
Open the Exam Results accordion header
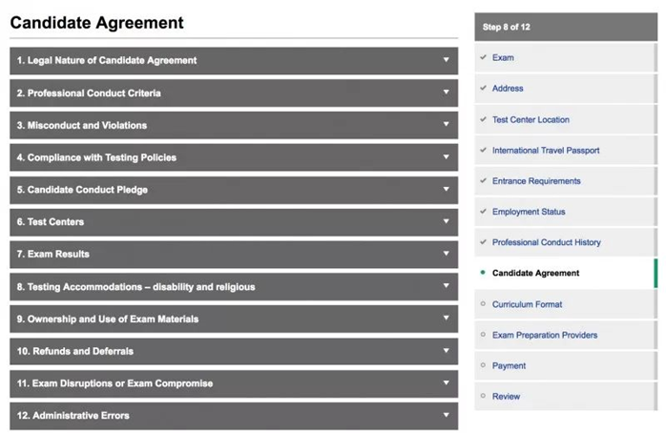click(x=231, y=255)
